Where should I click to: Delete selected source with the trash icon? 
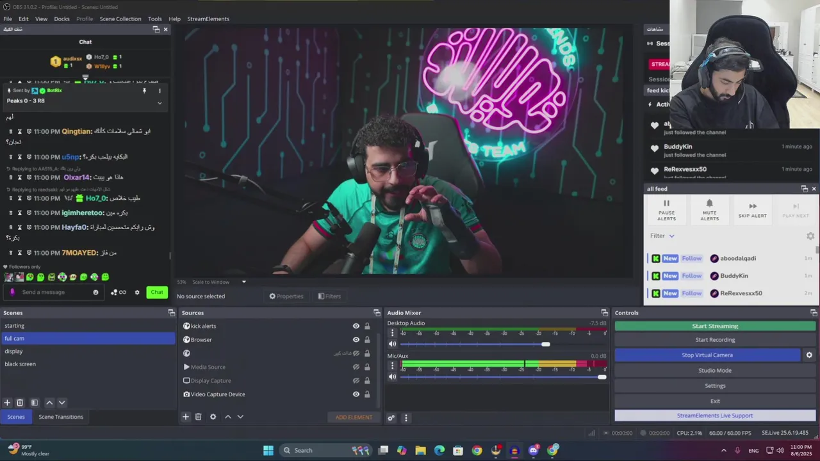coord(199,417)
